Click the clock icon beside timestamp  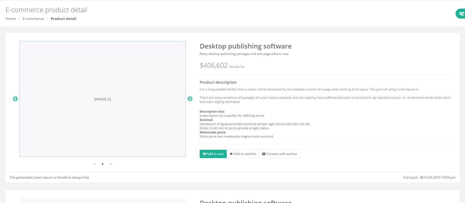(422, 177)
